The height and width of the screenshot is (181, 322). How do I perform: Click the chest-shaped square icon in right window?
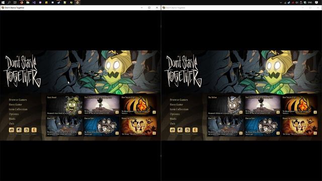[173, 130]
